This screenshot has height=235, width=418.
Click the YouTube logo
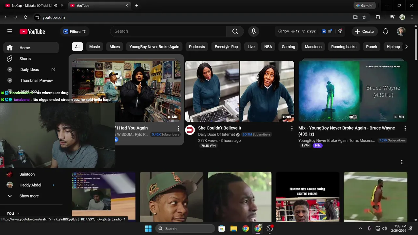[32, 31]
